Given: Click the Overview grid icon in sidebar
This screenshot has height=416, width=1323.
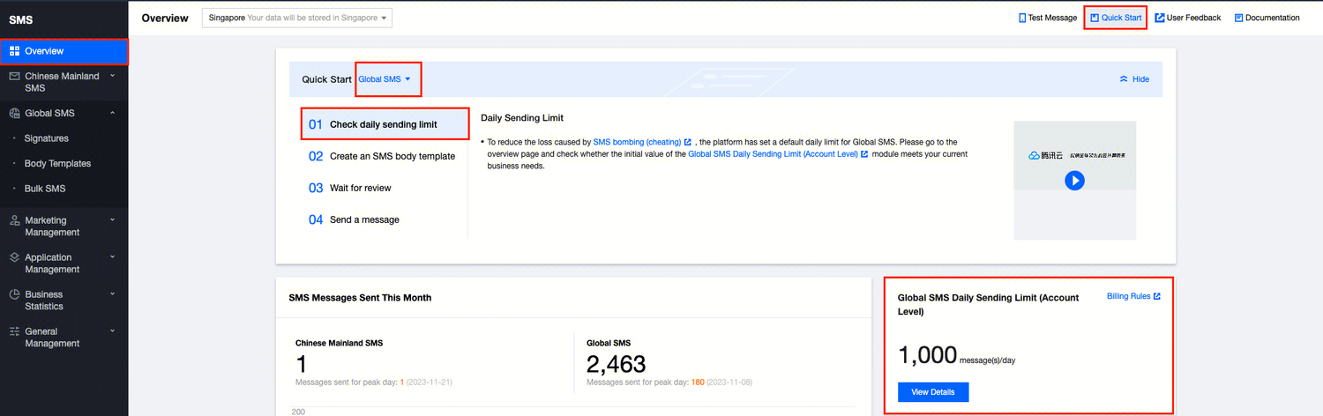Looking at the screenshot, I should point(15,51).
